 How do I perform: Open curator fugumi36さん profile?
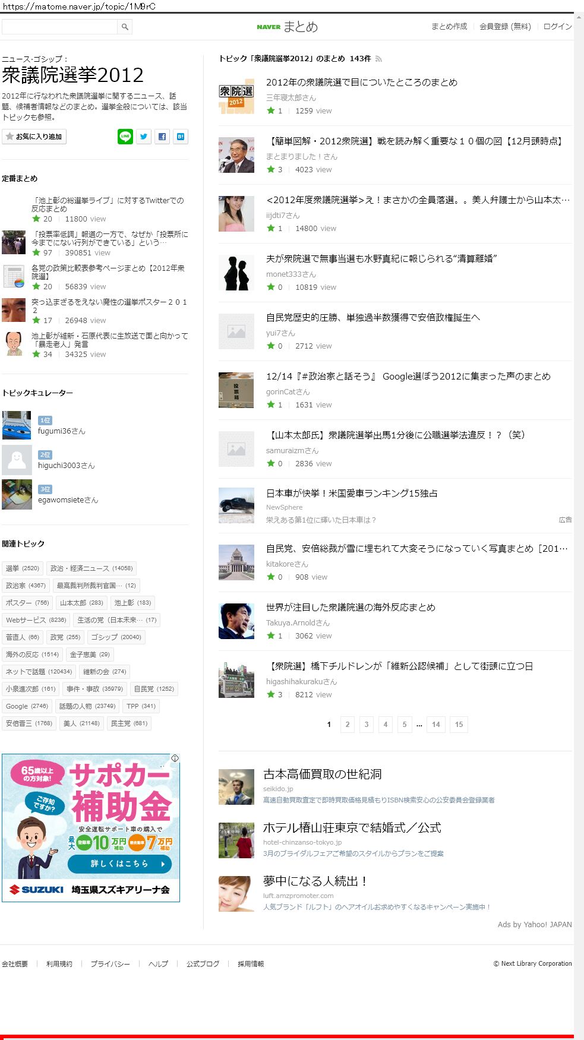click(x=61, y=431)
